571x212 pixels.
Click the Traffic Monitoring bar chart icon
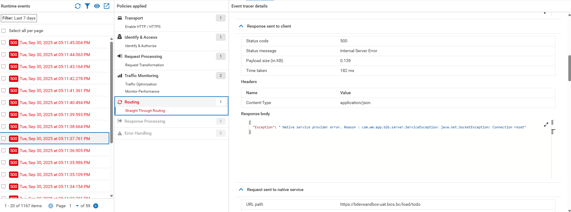point(120,76)
